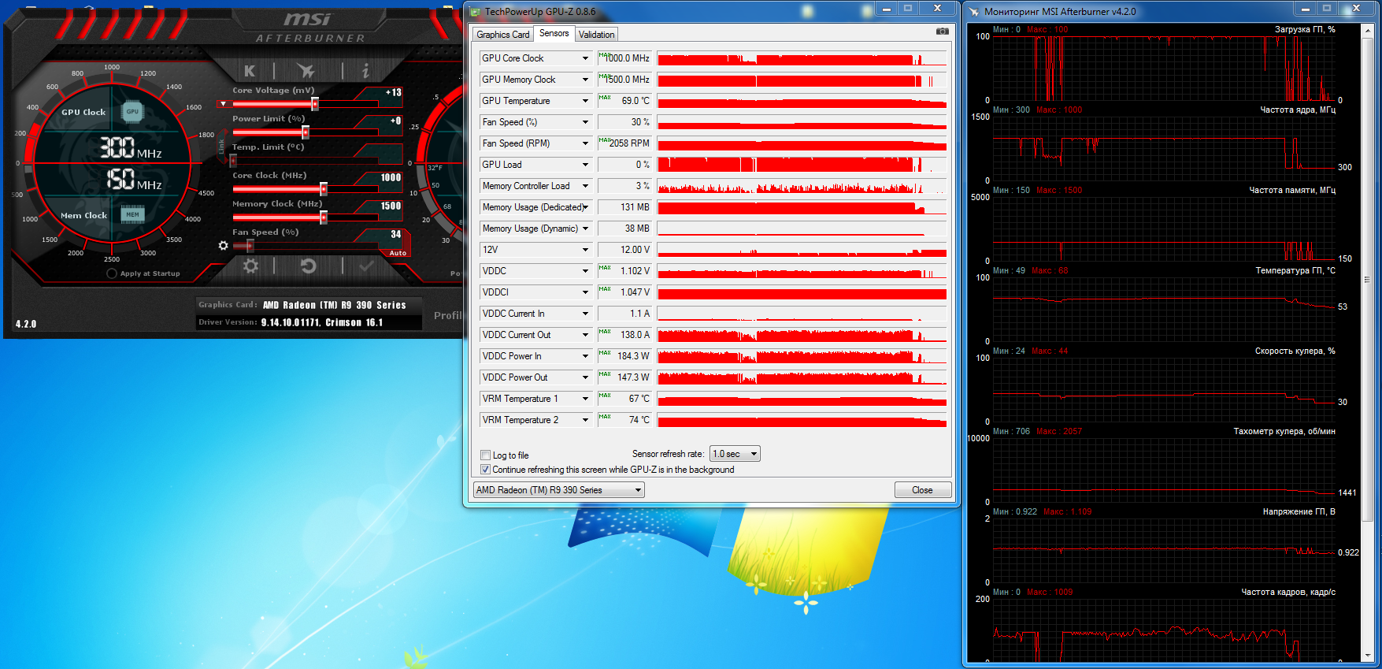Open the GPU Temperature sensor dropdown
The height and width of the screenshot is (669, 1382).
coord(585,101)
